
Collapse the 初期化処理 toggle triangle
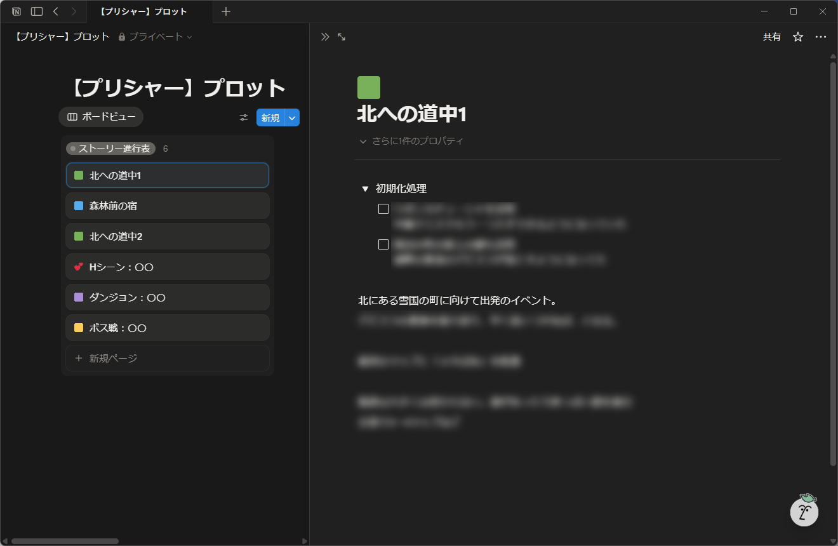tap(365, 189)
